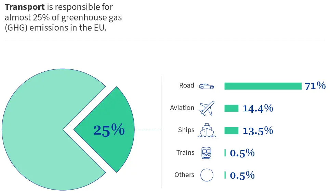
Task: Click the Aviation text label
Action: pos(182,108)
